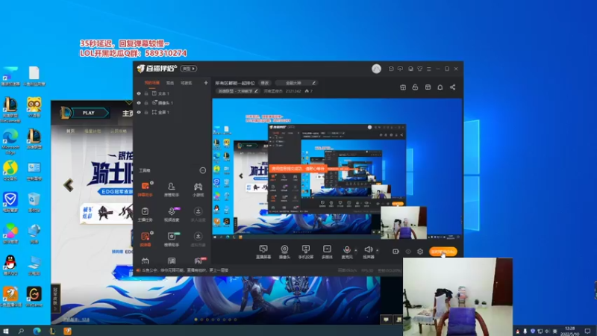
Task: Open the 主播任务 tool
Action: coord(145,214)
